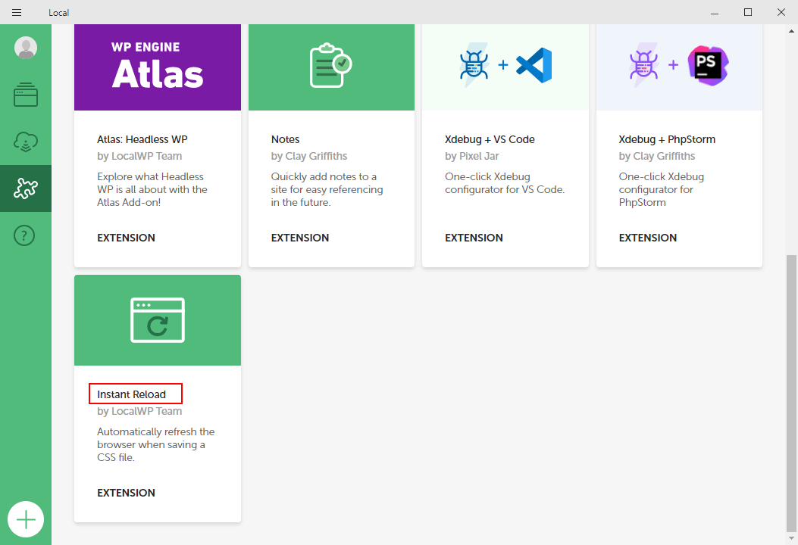Click 'Explore what Headless WP' description

pyautogui.click(x=152, y=189)
